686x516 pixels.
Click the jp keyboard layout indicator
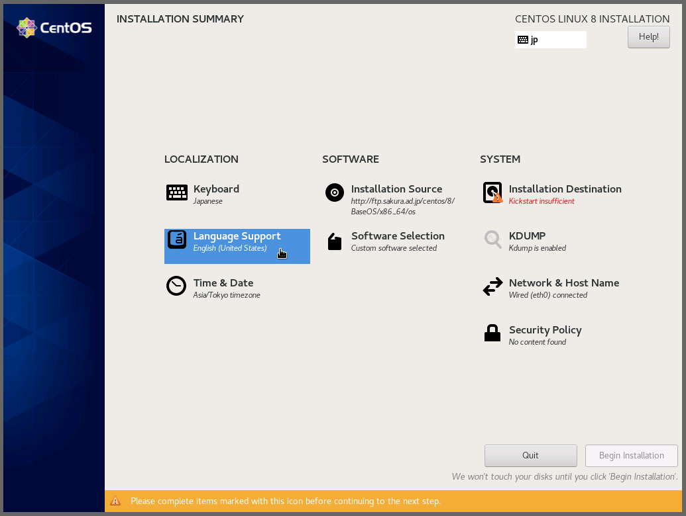[x=550, y=40]
